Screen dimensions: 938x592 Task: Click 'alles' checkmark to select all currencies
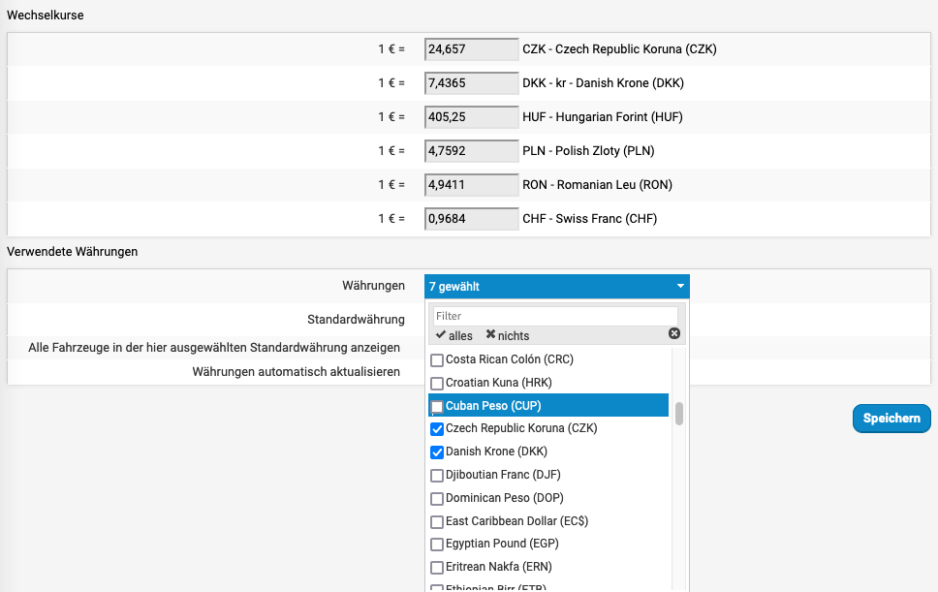click(x=454, y=335)
